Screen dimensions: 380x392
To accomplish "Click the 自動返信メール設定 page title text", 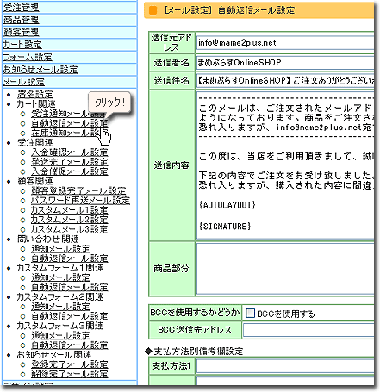I will (x=256, y=10).
